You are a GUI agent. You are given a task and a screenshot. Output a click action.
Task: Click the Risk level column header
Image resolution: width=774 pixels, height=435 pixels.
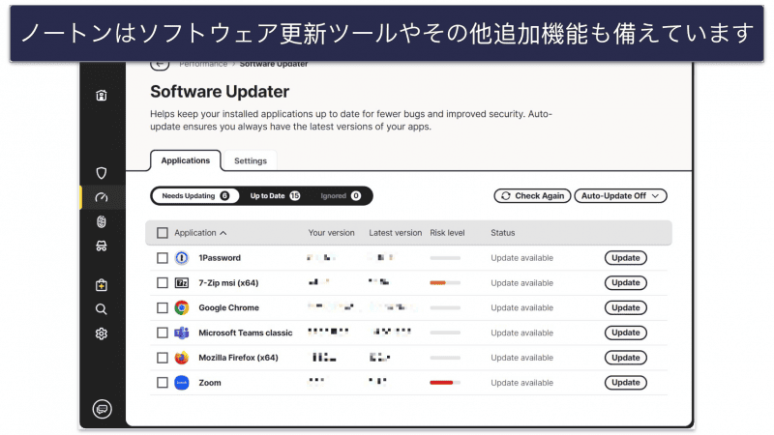[447, 233]
